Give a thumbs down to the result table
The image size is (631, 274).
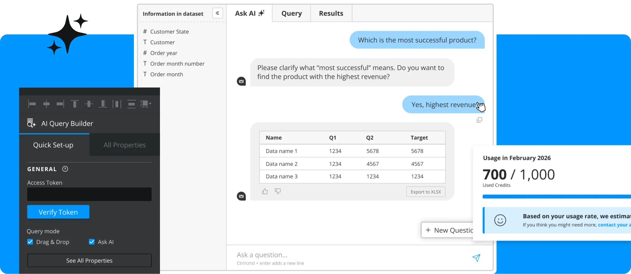(278, 191)
